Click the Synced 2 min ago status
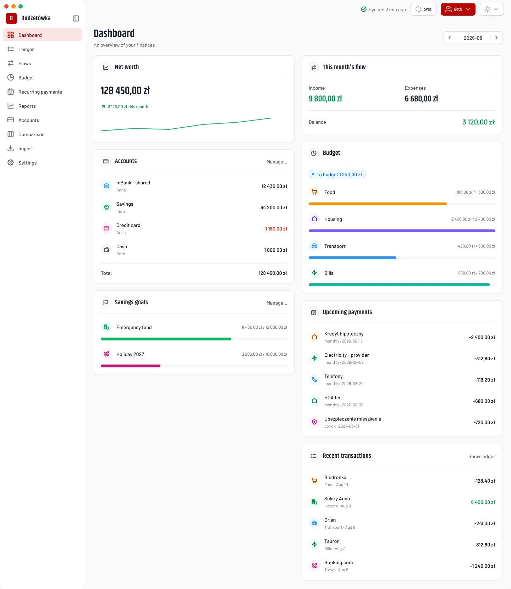 pyautogui.click(x=383, y=10)
